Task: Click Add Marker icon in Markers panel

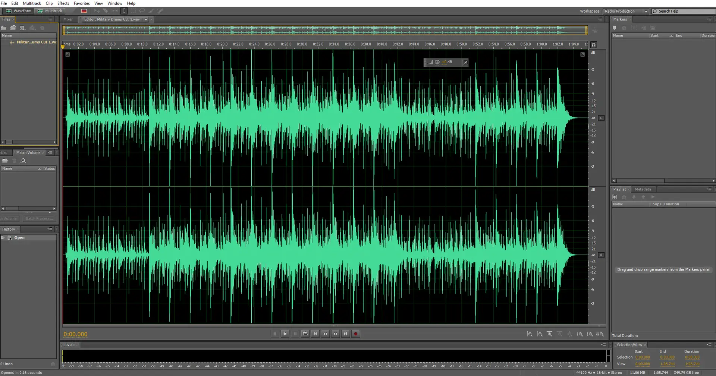Action: point(614,28)
